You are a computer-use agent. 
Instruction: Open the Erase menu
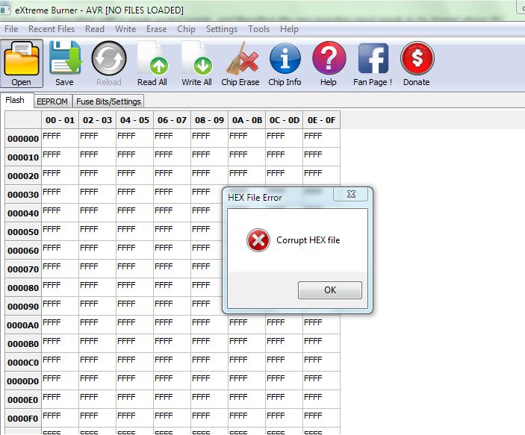click(156, 29)
